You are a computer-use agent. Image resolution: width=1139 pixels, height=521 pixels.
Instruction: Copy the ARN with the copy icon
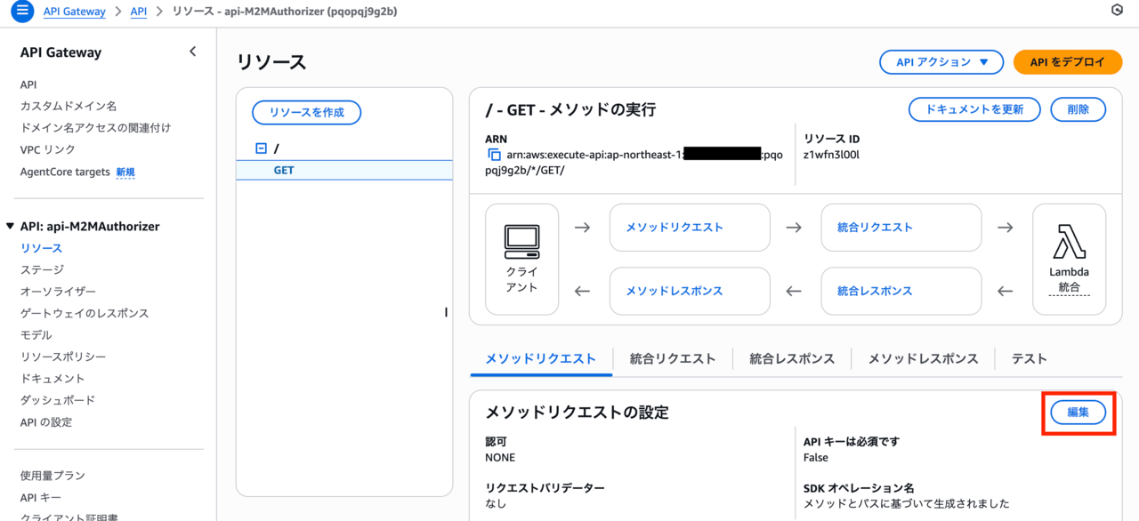pos(494,155)
